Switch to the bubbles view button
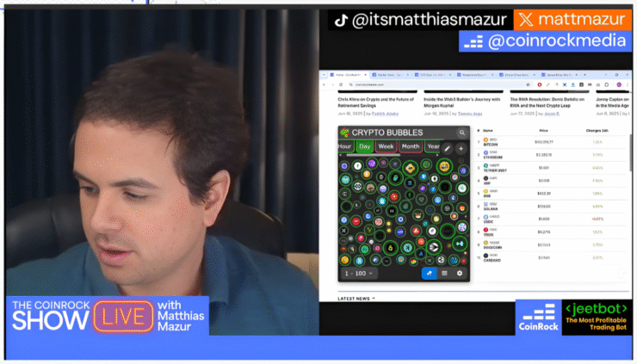Screen dimensions: 637x364 429,274
